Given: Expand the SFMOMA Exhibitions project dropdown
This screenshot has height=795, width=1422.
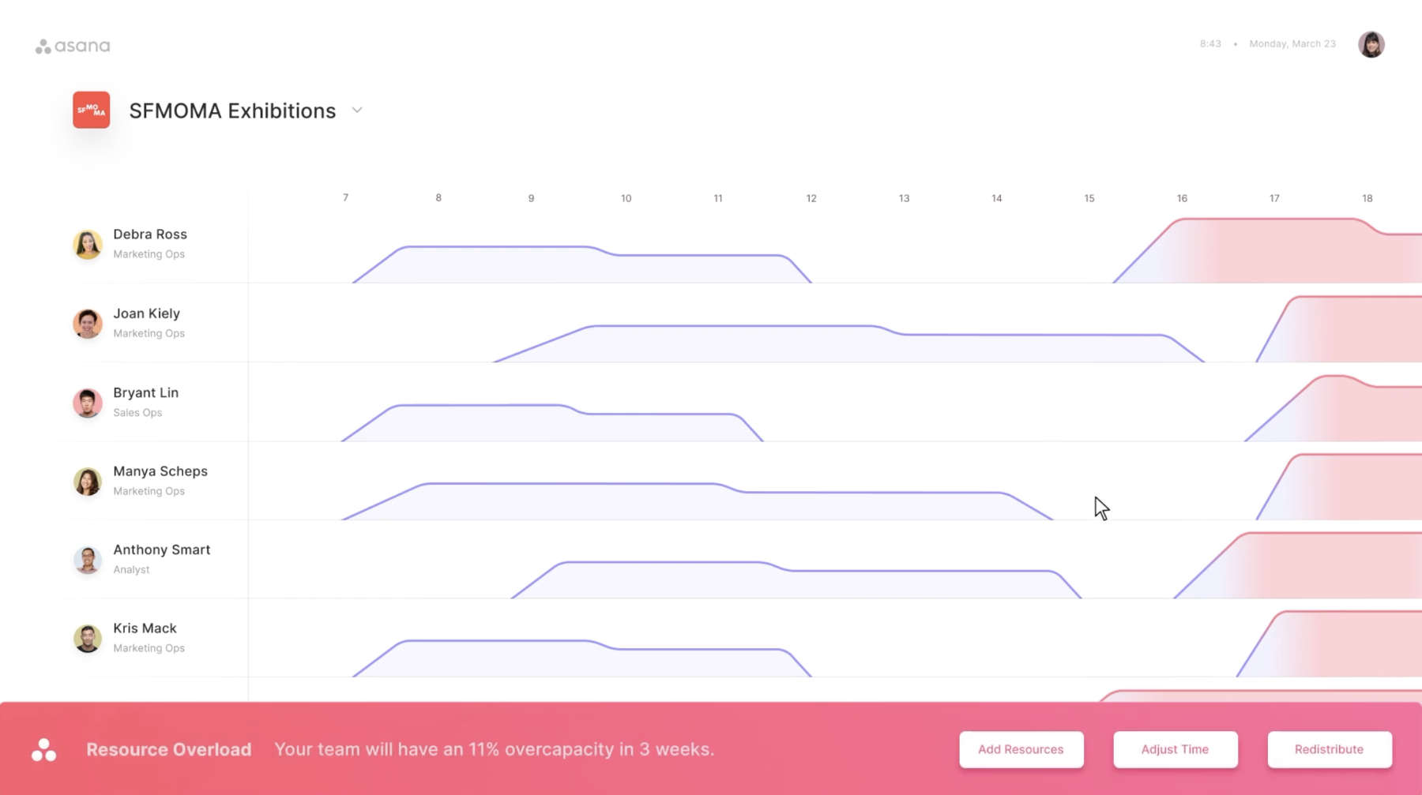Looking at the screenshot, I should (x=357, y=111).
